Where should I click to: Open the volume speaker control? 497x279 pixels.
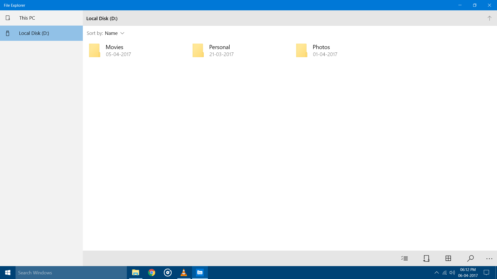(x=452, y=273)
